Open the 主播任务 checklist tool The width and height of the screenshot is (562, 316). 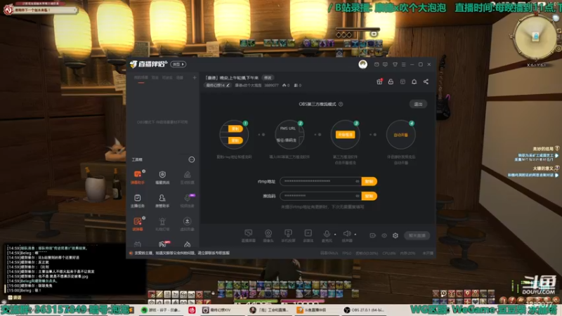pyautogui.click(x=138, y=201)
